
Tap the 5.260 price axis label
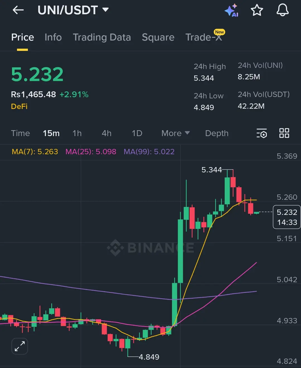click(287, 197)
